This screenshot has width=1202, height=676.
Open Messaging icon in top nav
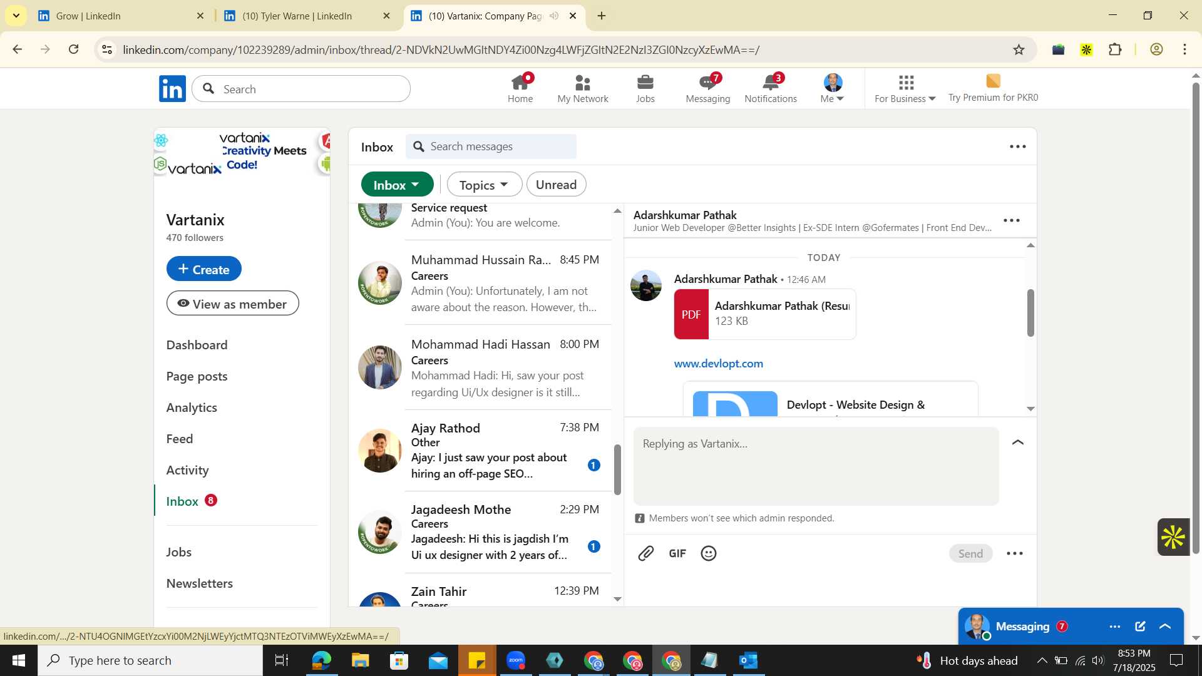(708, 89)
